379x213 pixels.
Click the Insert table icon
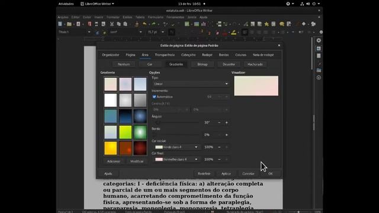click(187, 24)
